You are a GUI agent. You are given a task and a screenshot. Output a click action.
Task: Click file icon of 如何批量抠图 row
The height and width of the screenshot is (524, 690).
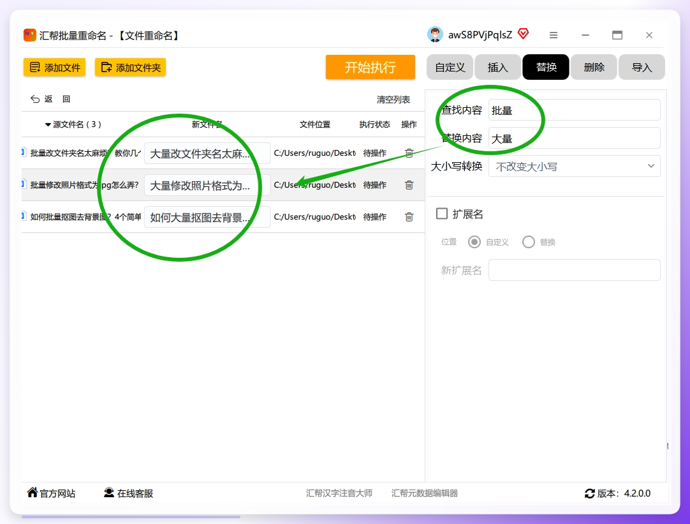point(24,216)
